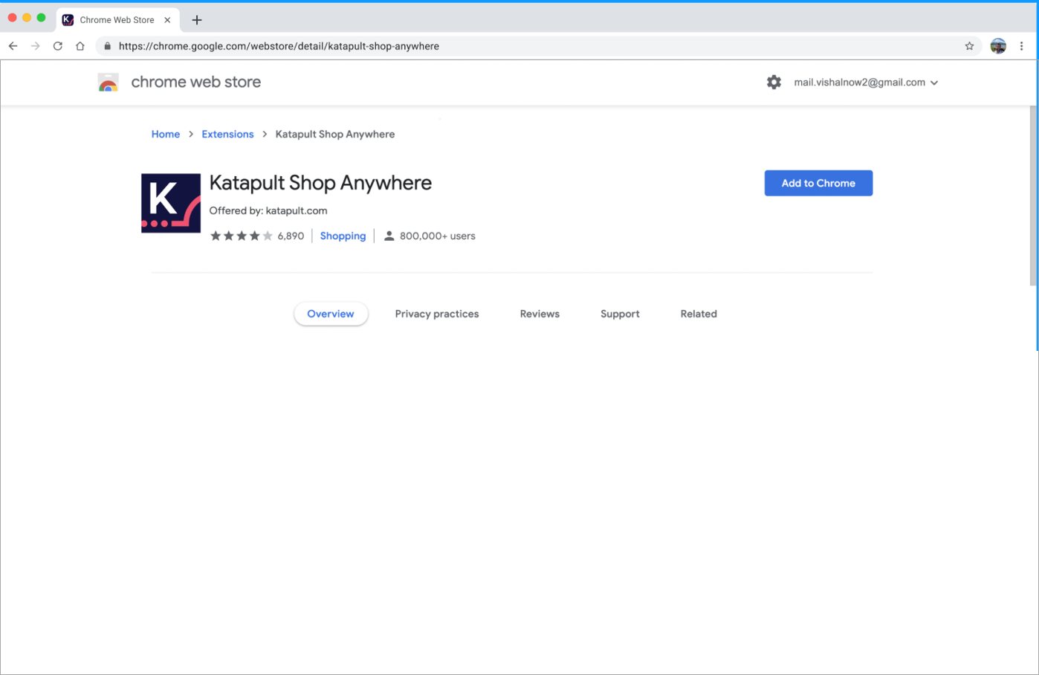Click the page vertical scrollbar
This screenshot has width=1039, height=675.
(1033, 196)
